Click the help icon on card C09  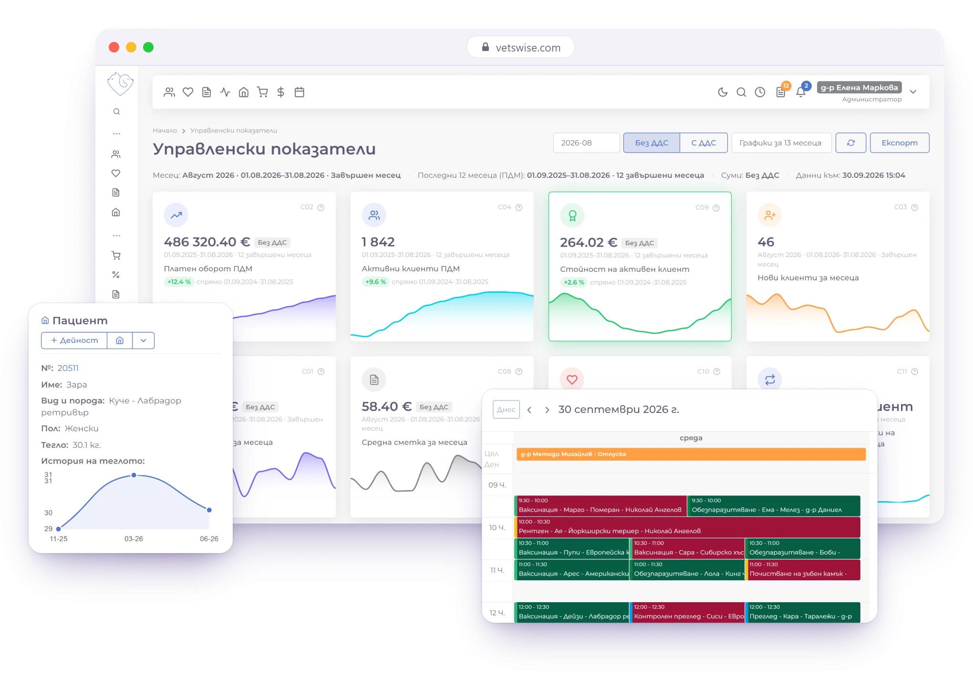(716, 208)
